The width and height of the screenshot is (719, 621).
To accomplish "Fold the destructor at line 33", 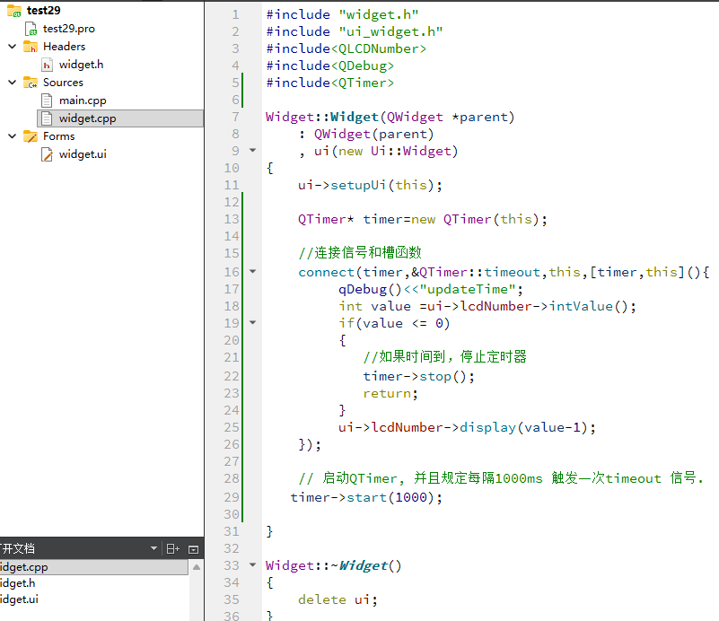I will [252, 564].
